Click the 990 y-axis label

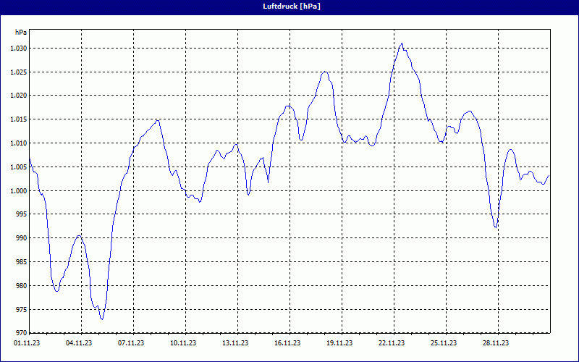[x=22, y=238]
